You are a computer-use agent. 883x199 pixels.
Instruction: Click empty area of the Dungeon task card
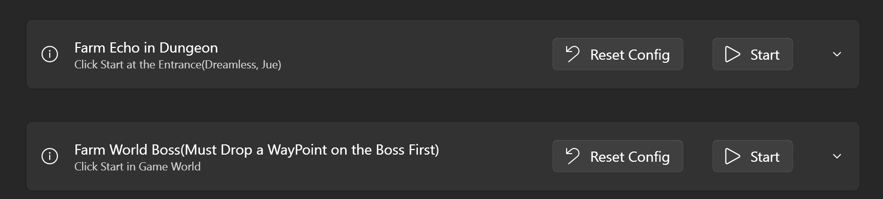(x=410, y=54)
